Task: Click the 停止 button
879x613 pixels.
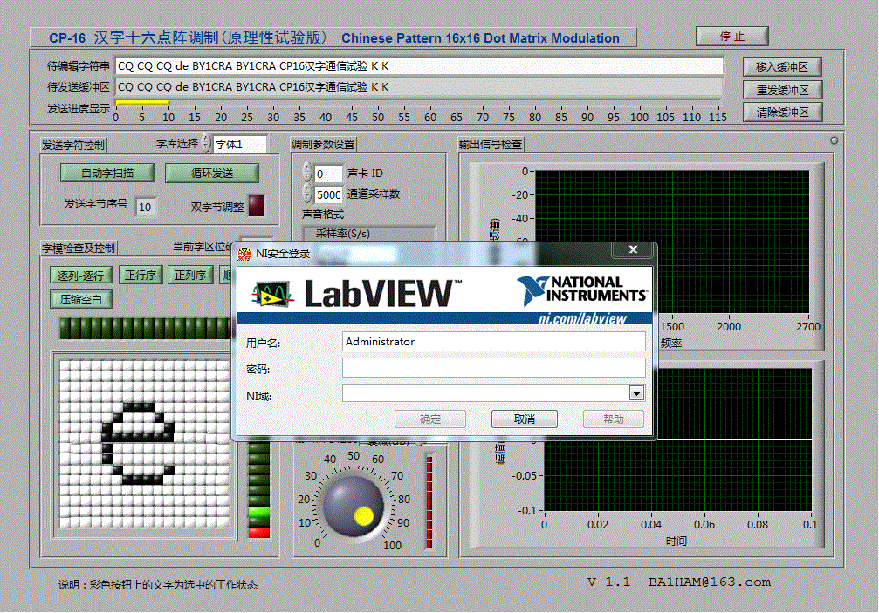Action: click(x=731, y=37)
